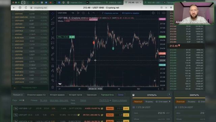Image resolution: width=216 pixels, height=122 pixels.
Task: Select the trend line drawing tool
Action: (53, 18)
